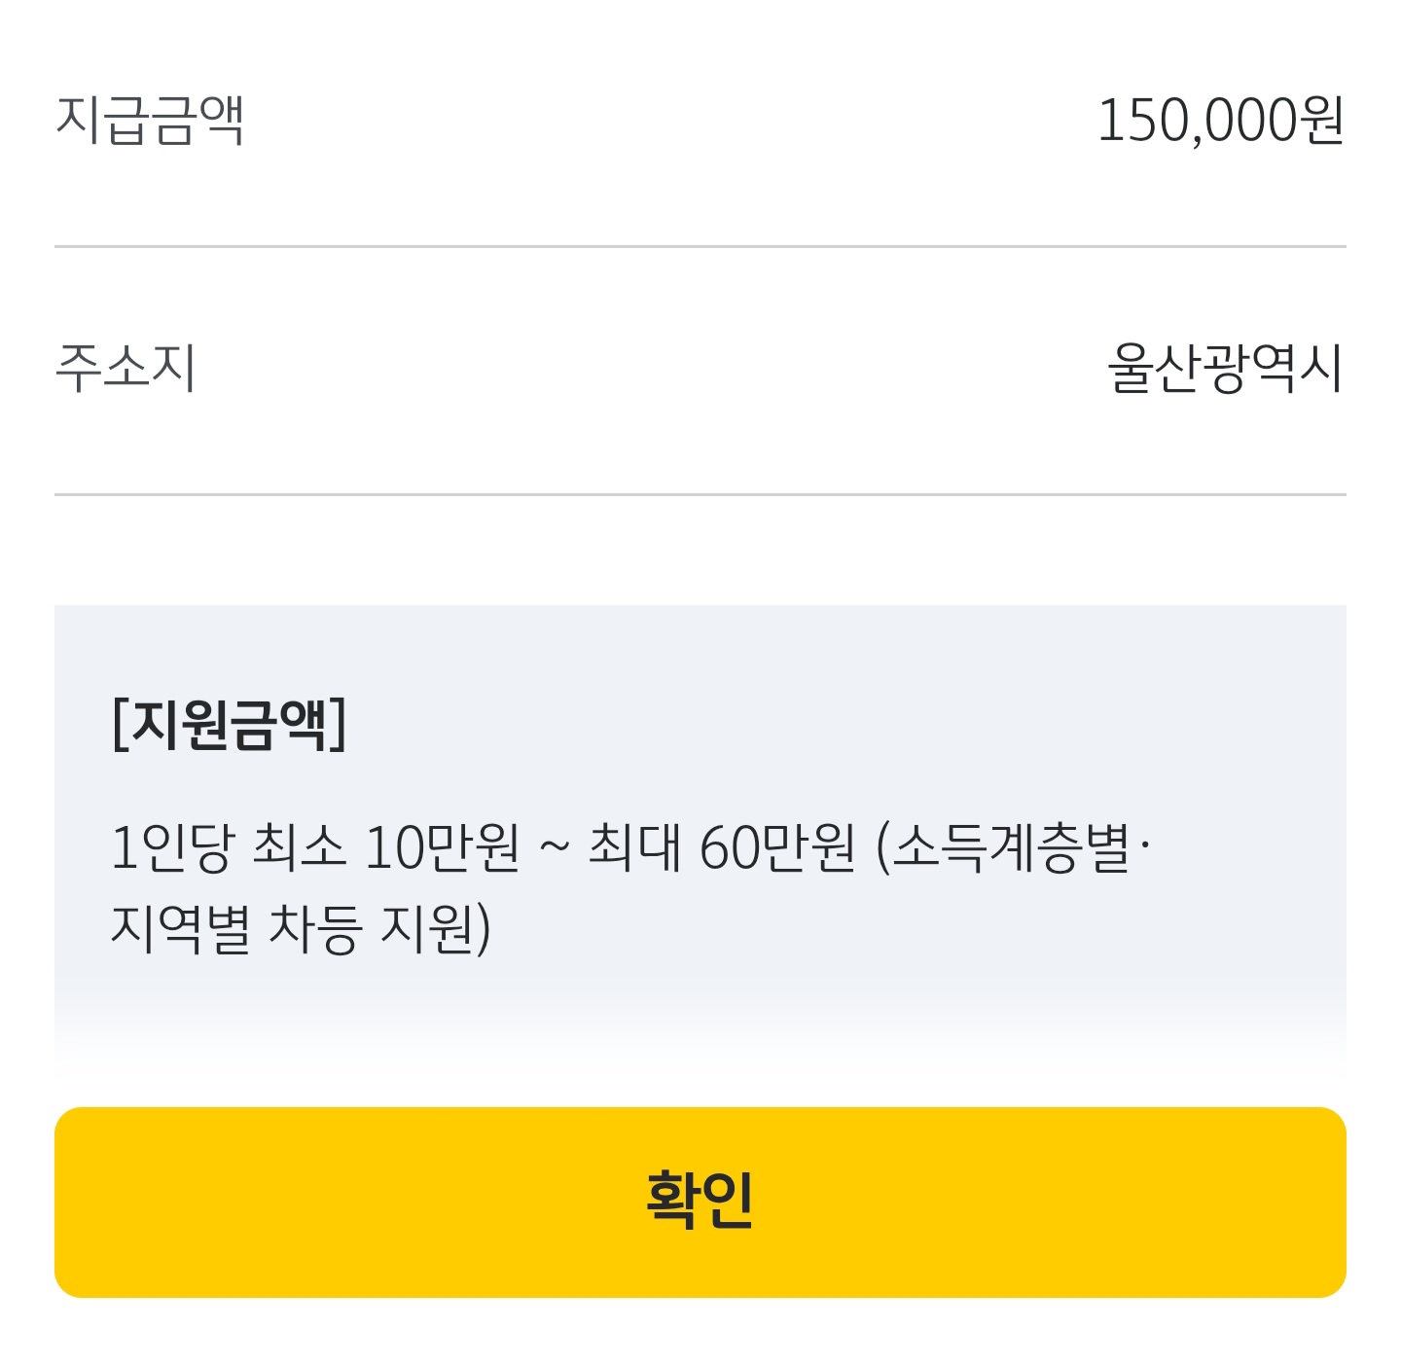Click the 울산광역시 address value
This screenshot has height=1365, width=1401.
click(1226, 368)
